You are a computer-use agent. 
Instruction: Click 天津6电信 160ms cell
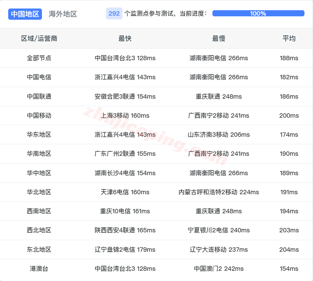(x=125, y=192)
